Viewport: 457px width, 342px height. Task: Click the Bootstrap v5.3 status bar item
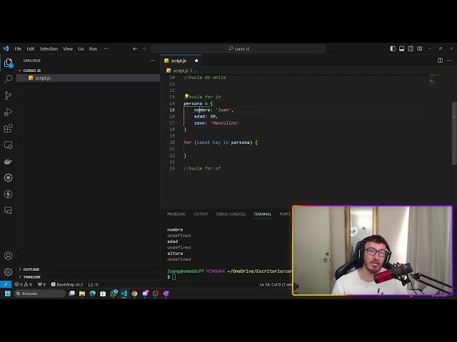[67, 284]
